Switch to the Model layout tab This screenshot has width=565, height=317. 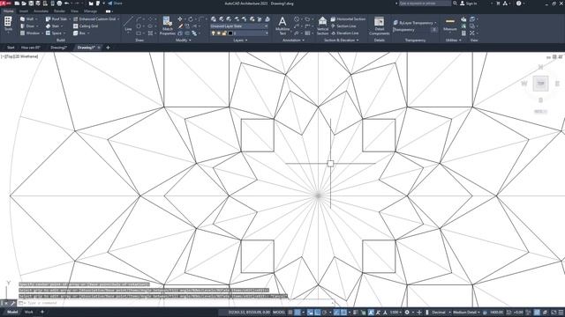coord(12,312)
